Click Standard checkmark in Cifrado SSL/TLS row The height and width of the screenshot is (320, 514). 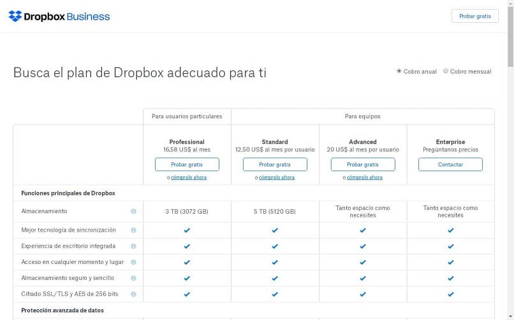click(x=275, y=294)
